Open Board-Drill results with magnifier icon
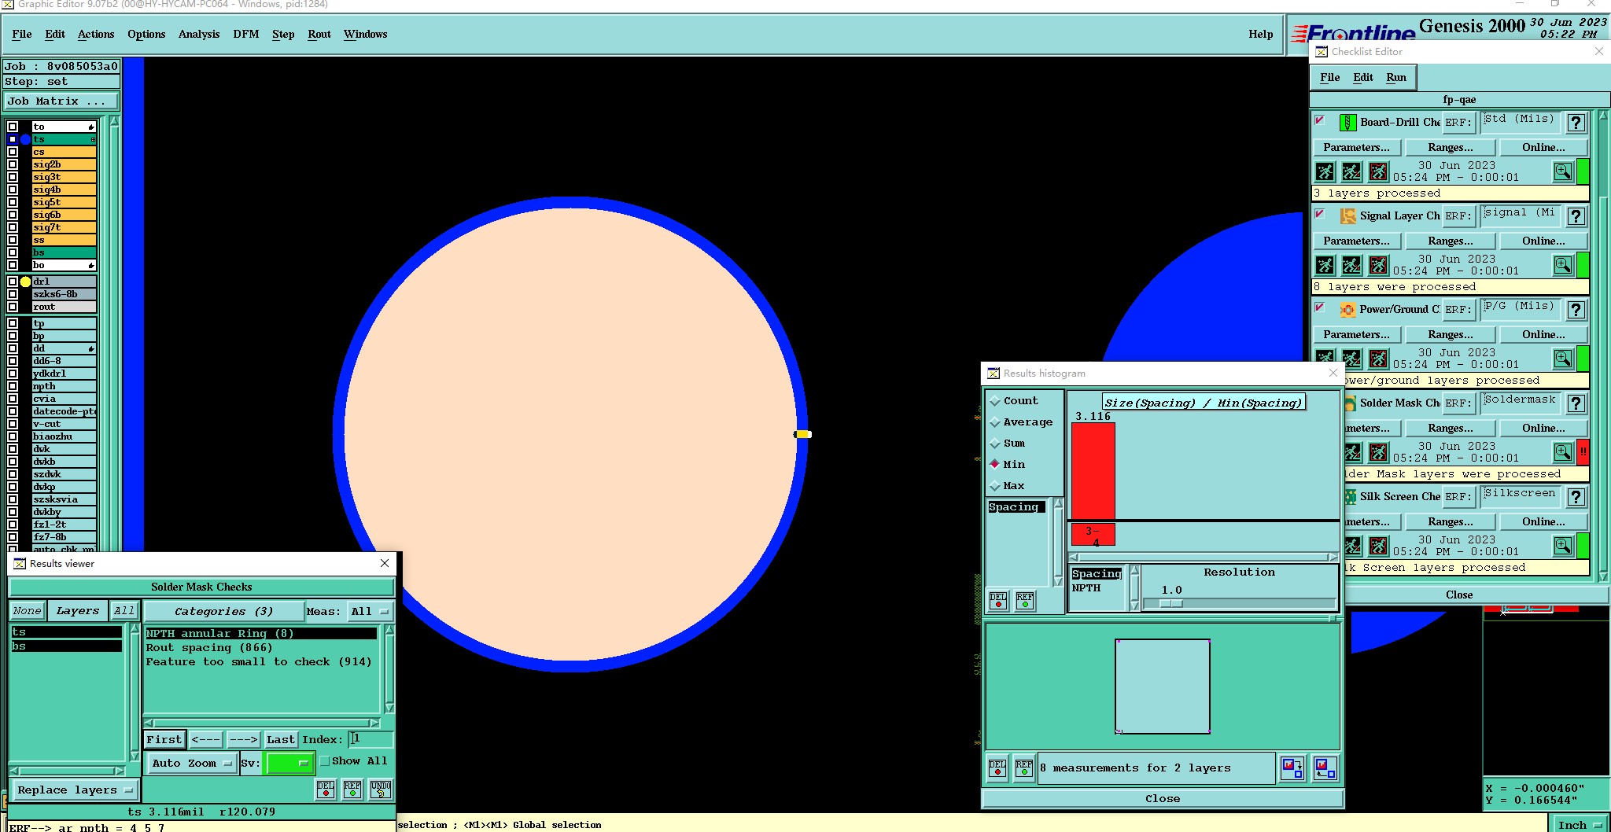 (x=1563, y=171)
